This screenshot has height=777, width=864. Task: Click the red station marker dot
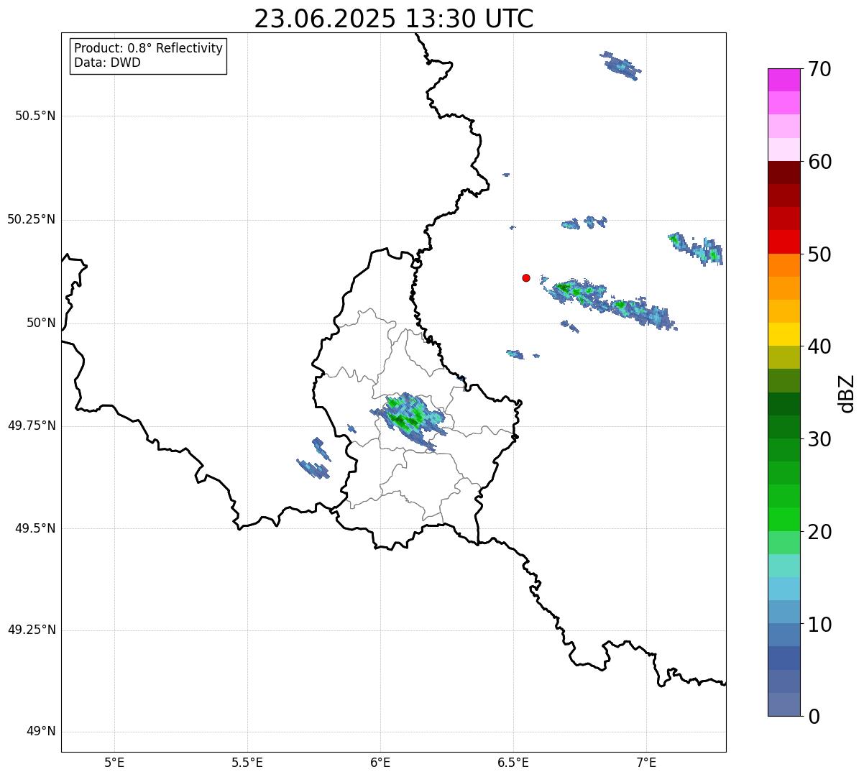(526, 277)
